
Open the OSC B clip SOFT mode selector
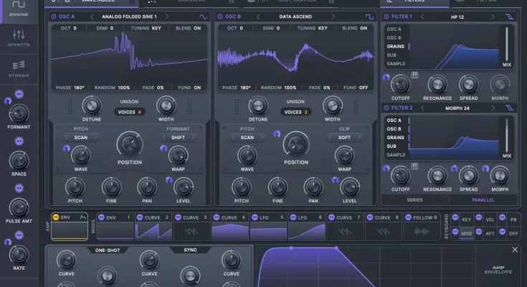pos(343,137)
